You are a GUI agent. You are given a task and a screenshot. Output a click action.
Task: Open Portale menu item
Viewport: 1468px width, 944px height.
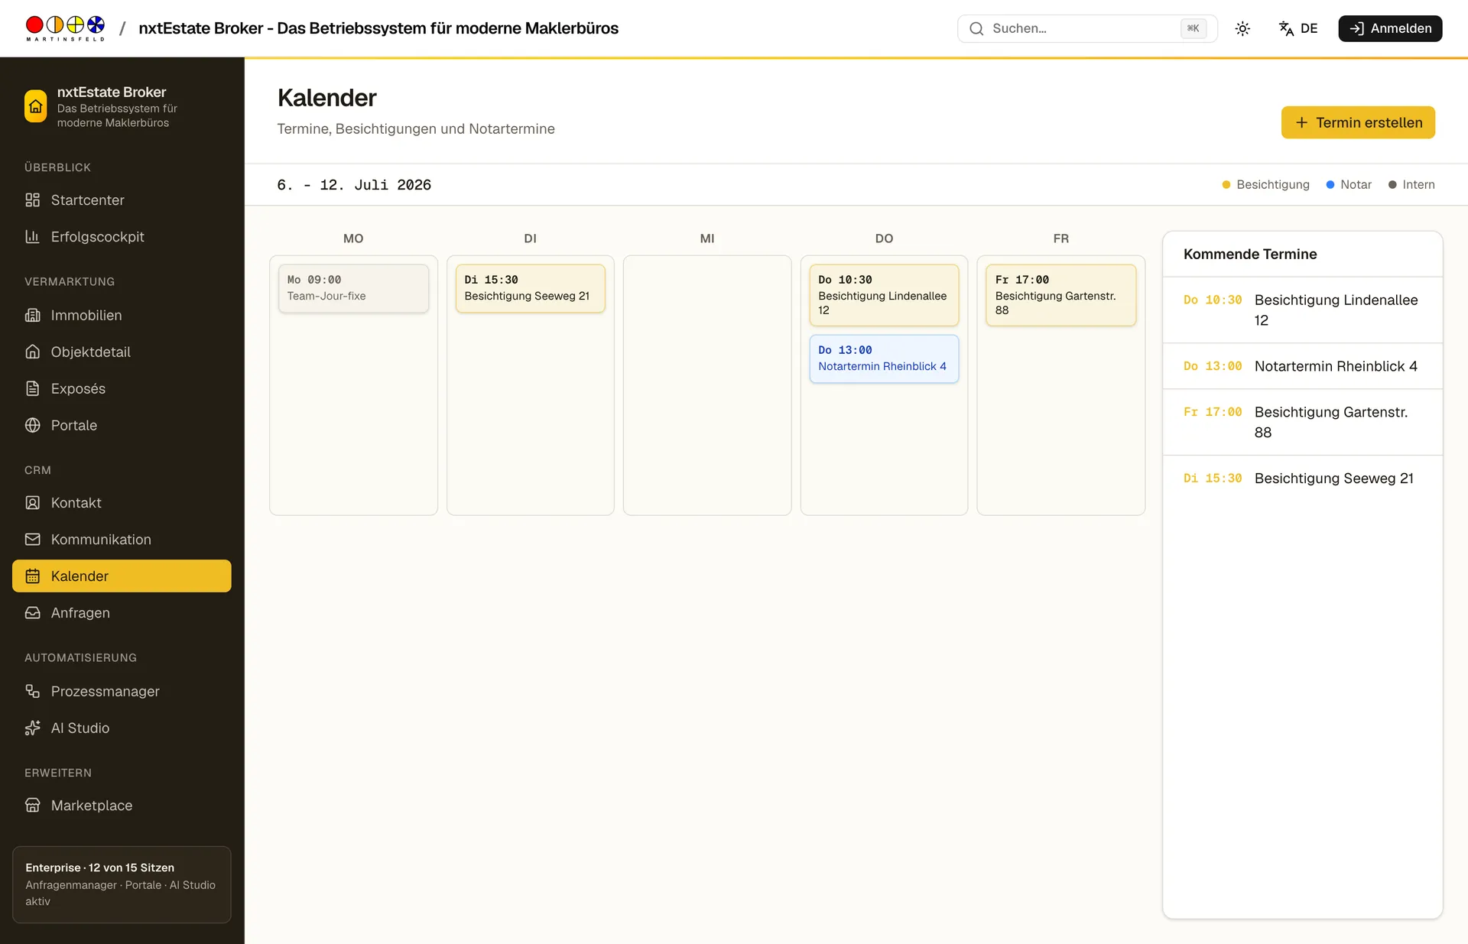(122, 425)
